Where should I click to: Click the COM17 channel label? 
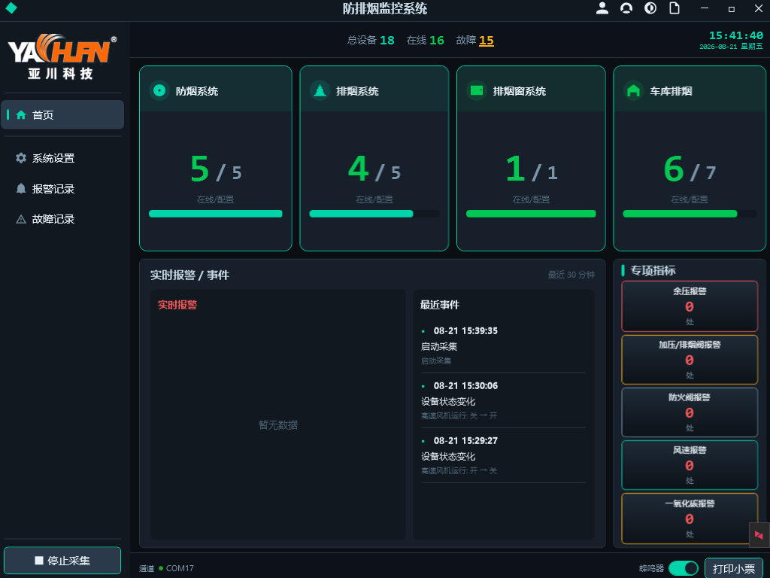(x=180, y=568)
